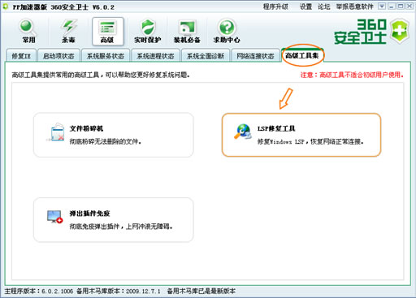Click the red 注意 warning text
This screenshot has width=416, height=298.
pyautogui.click(x=352, y=75)
